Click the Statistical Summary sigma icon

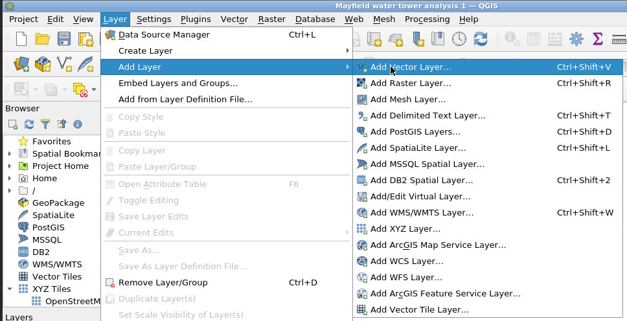tap(598, 39)
